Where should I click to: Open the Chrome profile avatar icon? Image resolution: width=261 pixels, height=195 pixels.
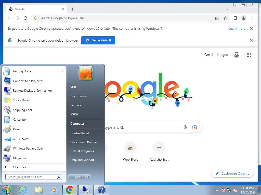click(x=243, y=18)
